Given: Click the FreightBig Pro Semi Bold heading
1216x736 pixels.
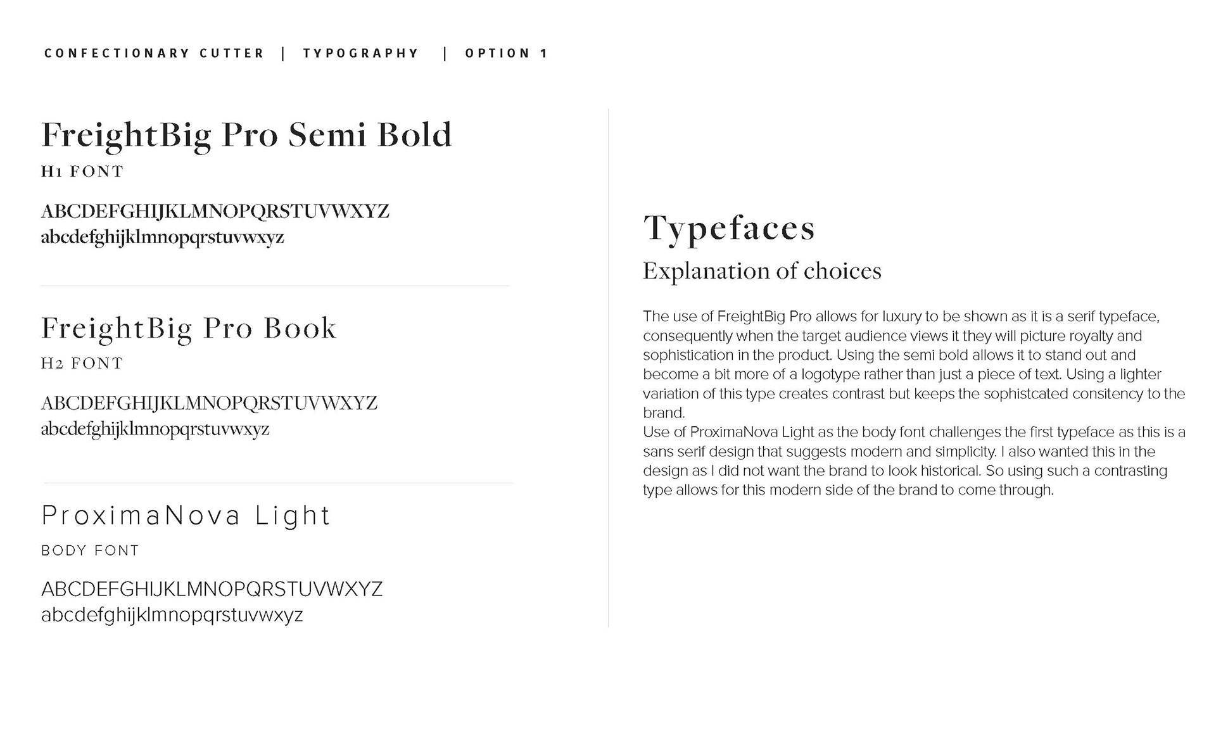Looking at the screenshot, I should point(246,136).
